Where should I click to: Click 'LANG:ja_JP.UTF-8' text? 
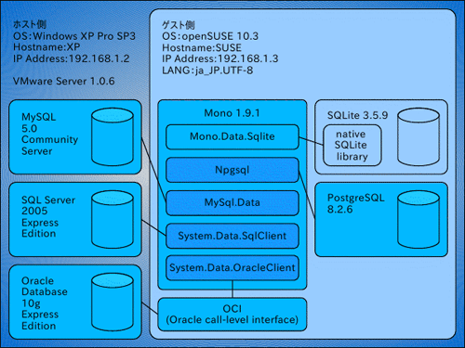coord(207,71)
